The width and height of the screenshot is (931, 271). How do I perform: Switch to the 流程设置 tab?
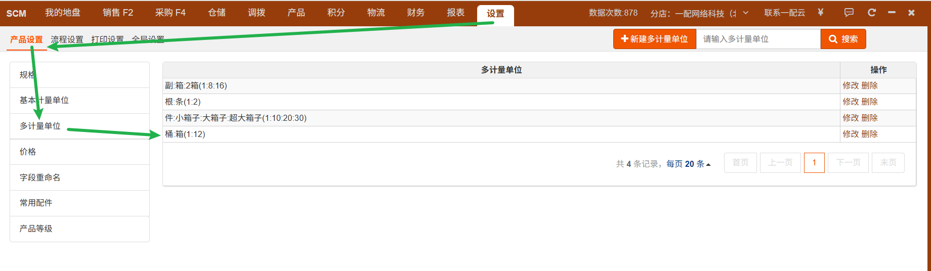[x=67, y=39]
